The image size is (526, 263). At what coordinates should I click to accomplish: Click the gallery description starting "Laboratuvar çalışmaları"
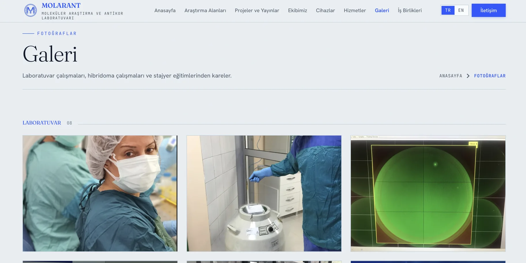tap(127, 76)
